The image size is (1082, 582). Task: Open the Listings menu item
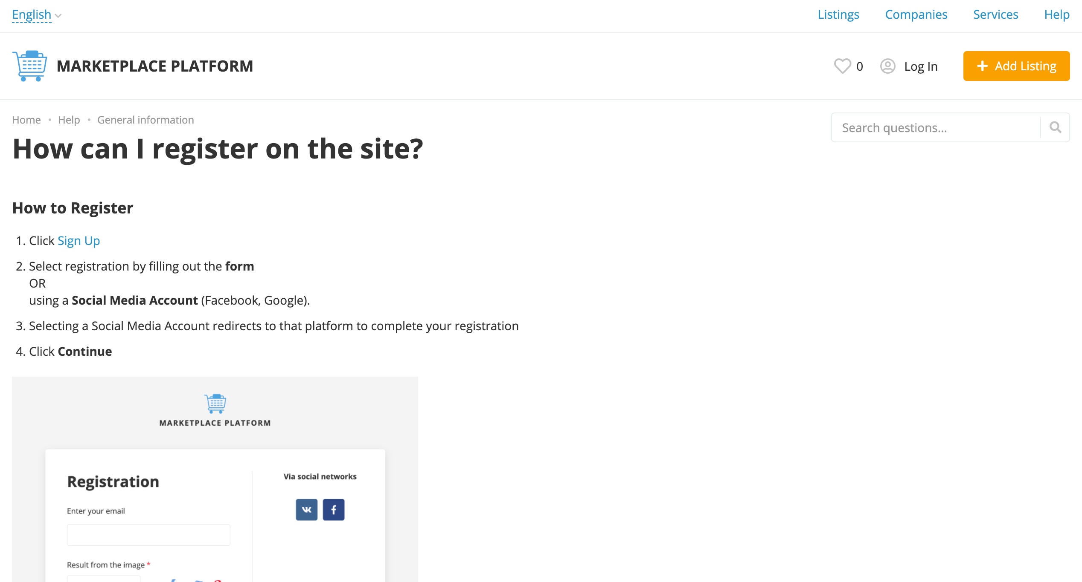click(838, 14)
